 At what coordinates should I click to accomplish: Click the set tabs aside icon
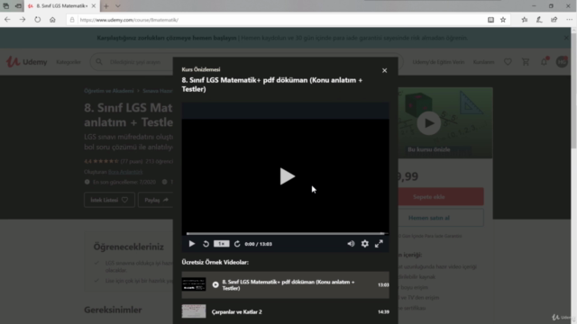coord(18,6)
